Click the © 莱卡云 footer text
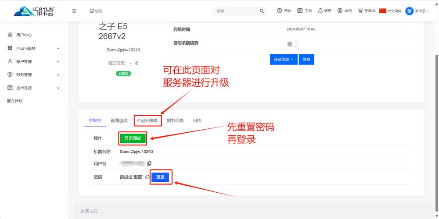439x219 pixels. point(90,211)
